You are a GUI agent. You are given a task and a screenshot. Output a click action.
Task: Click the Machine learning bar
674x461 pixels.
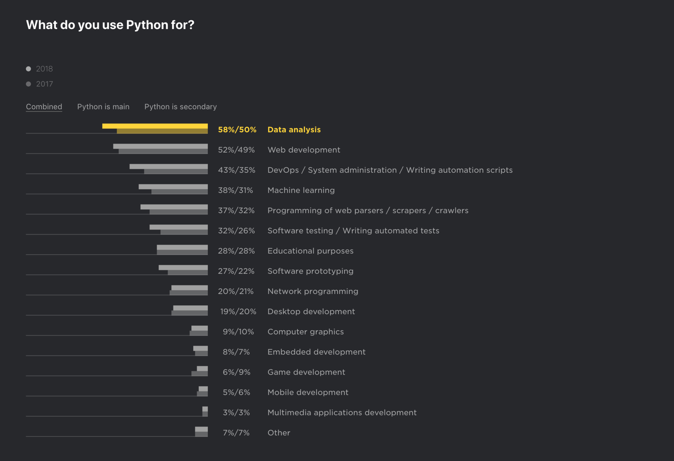coord(173,187)
